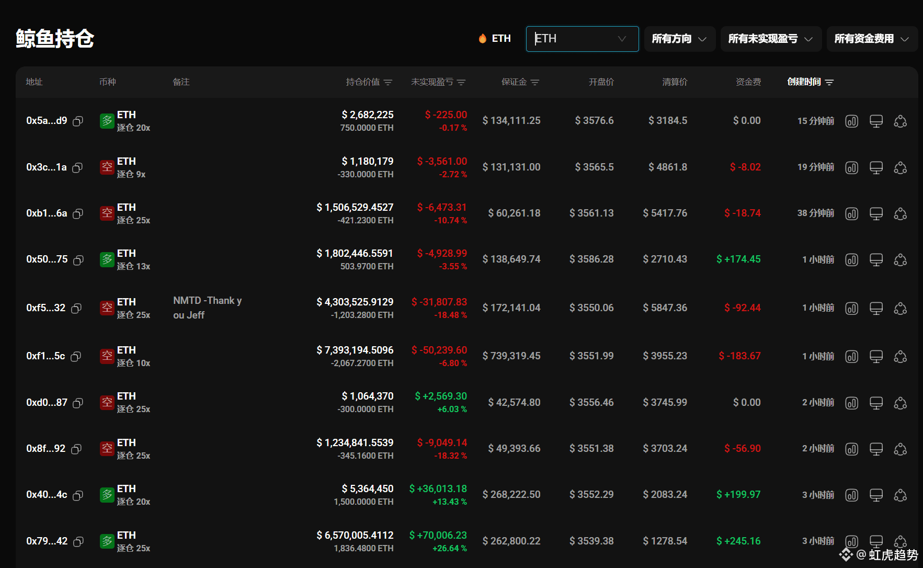923x568 pixels.
Task: Click share icon in 0x40...4c row
Action: point(900,495)
